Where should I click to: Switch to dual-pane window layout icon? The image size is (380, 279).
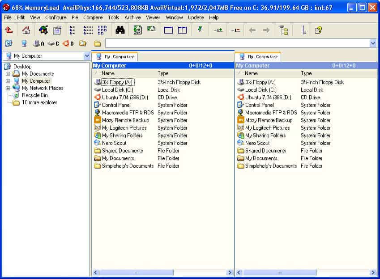pos(182,30)
